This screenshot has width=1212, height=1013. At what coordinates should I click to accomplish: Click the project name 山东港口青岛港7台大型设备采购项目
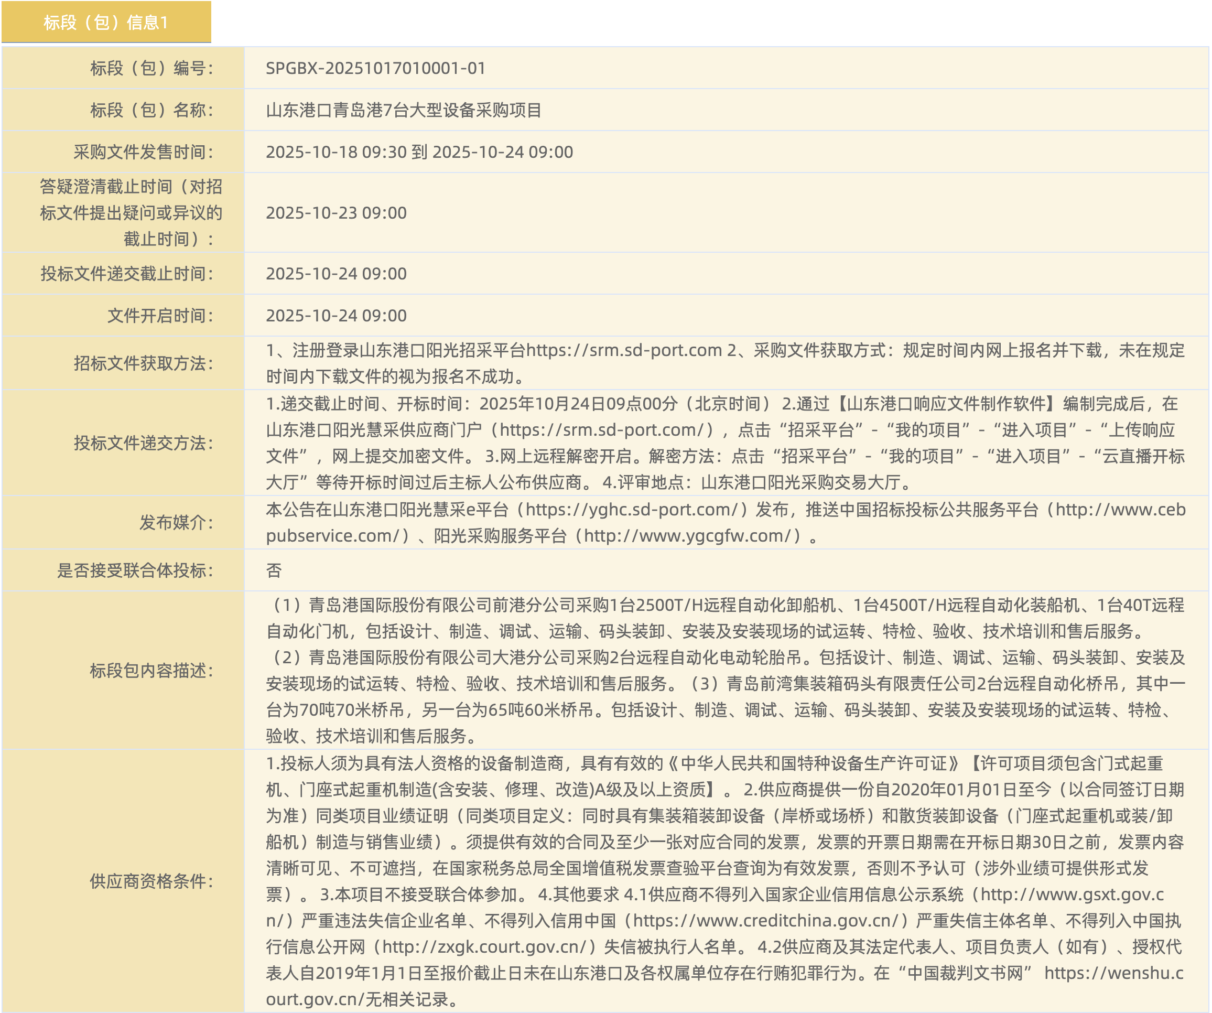404,110
